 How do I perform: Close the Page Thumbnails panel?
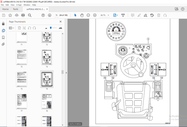61,22
